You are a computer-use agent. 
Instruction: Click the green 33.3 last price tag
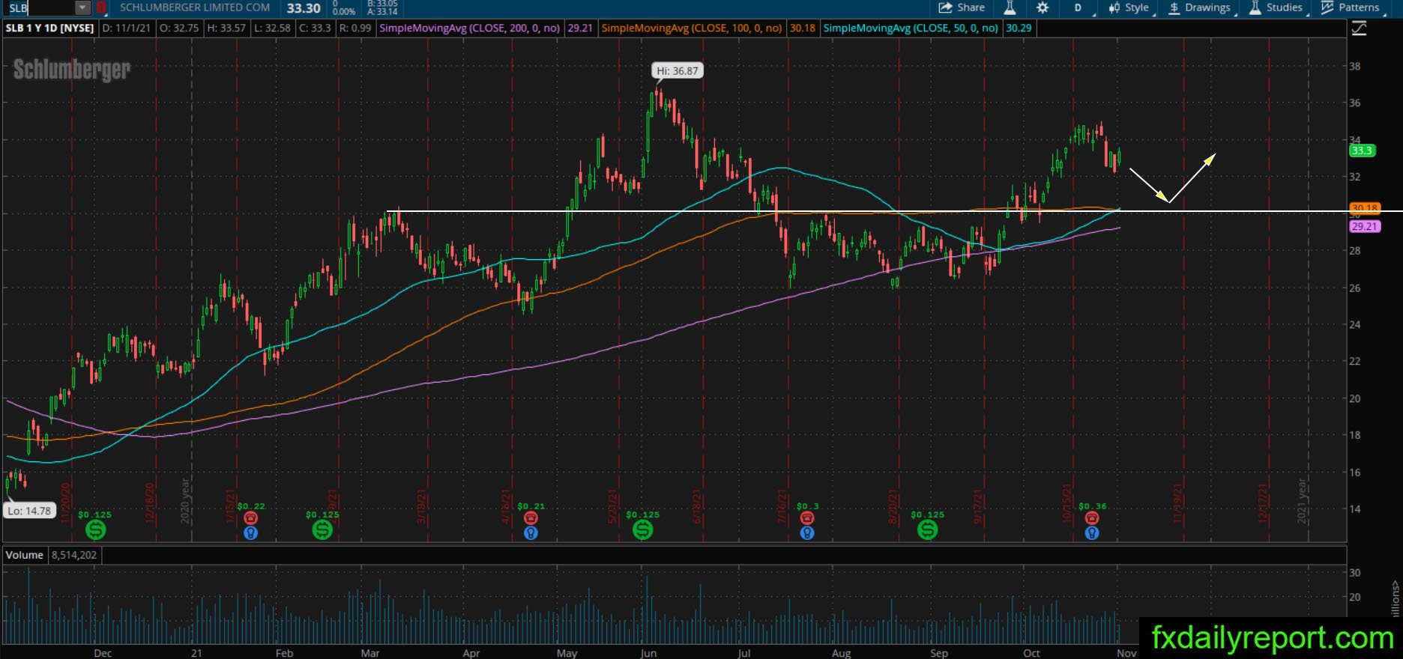click(x=1362, y=151)
